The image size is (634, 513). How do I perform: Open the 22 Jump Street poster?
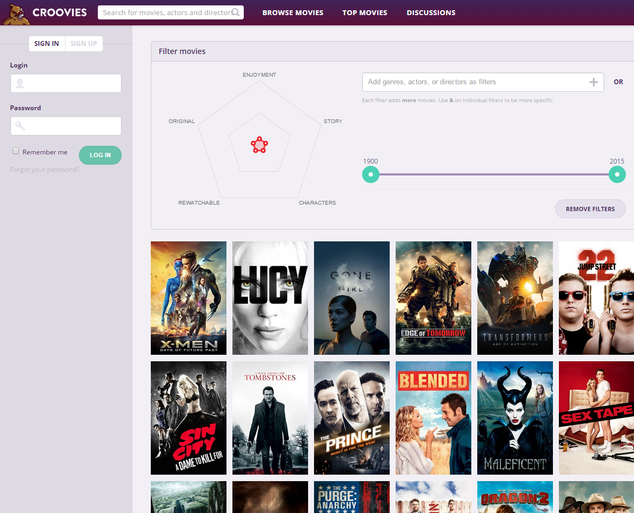coord(596,298)
